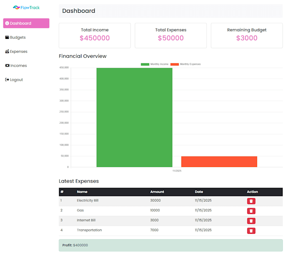Click the Financial Overview heading
This screenshot has width=287, height=259.
tap(83, 56)
